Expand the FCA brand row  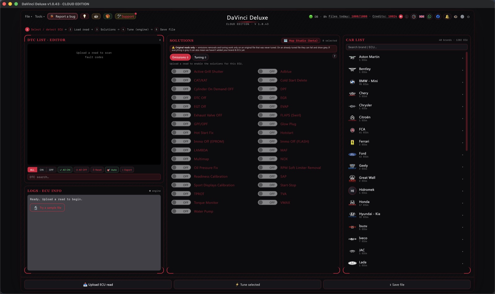point(406,130)
